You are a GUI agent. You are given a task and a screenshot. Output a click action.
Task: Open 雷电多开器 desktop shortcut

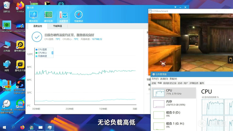tap(20, 66)
